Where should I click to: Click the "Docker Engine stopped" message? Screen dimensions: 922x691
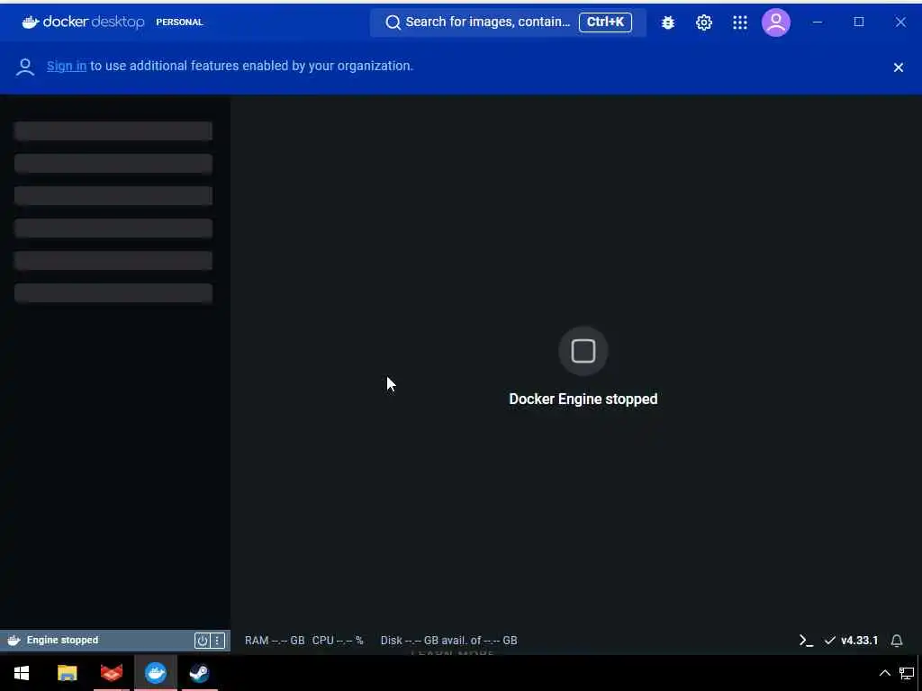(583, 399)
